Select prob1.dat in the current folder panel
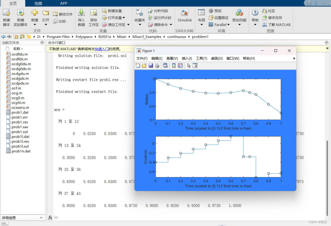331x226 pixels. 19,112
